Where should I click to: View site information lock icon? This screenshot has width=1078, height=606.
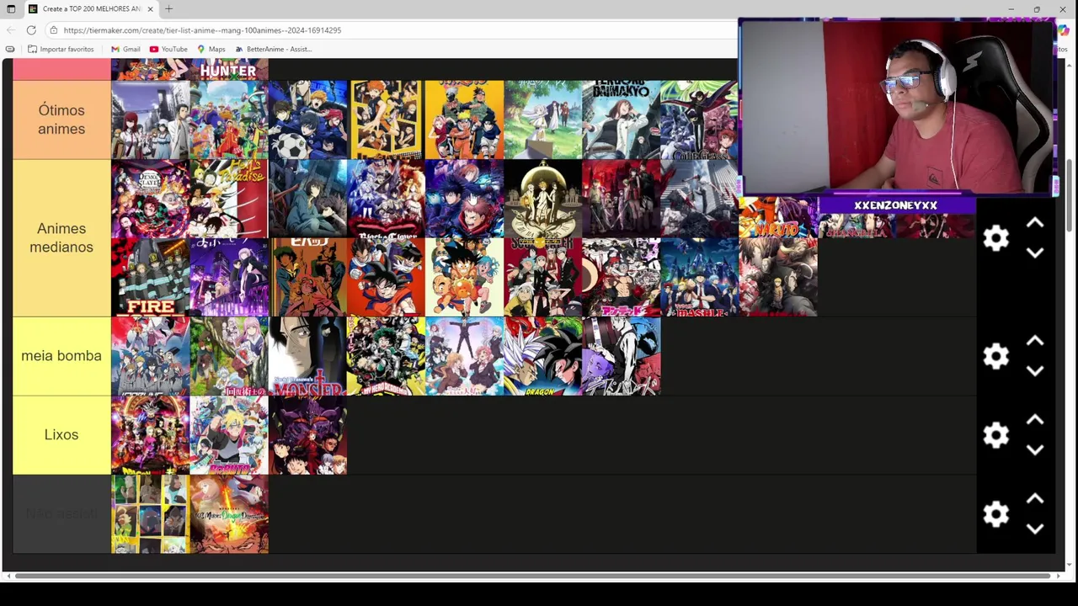53,30
